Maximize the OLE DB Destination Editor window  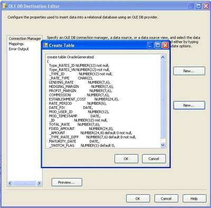198,6
